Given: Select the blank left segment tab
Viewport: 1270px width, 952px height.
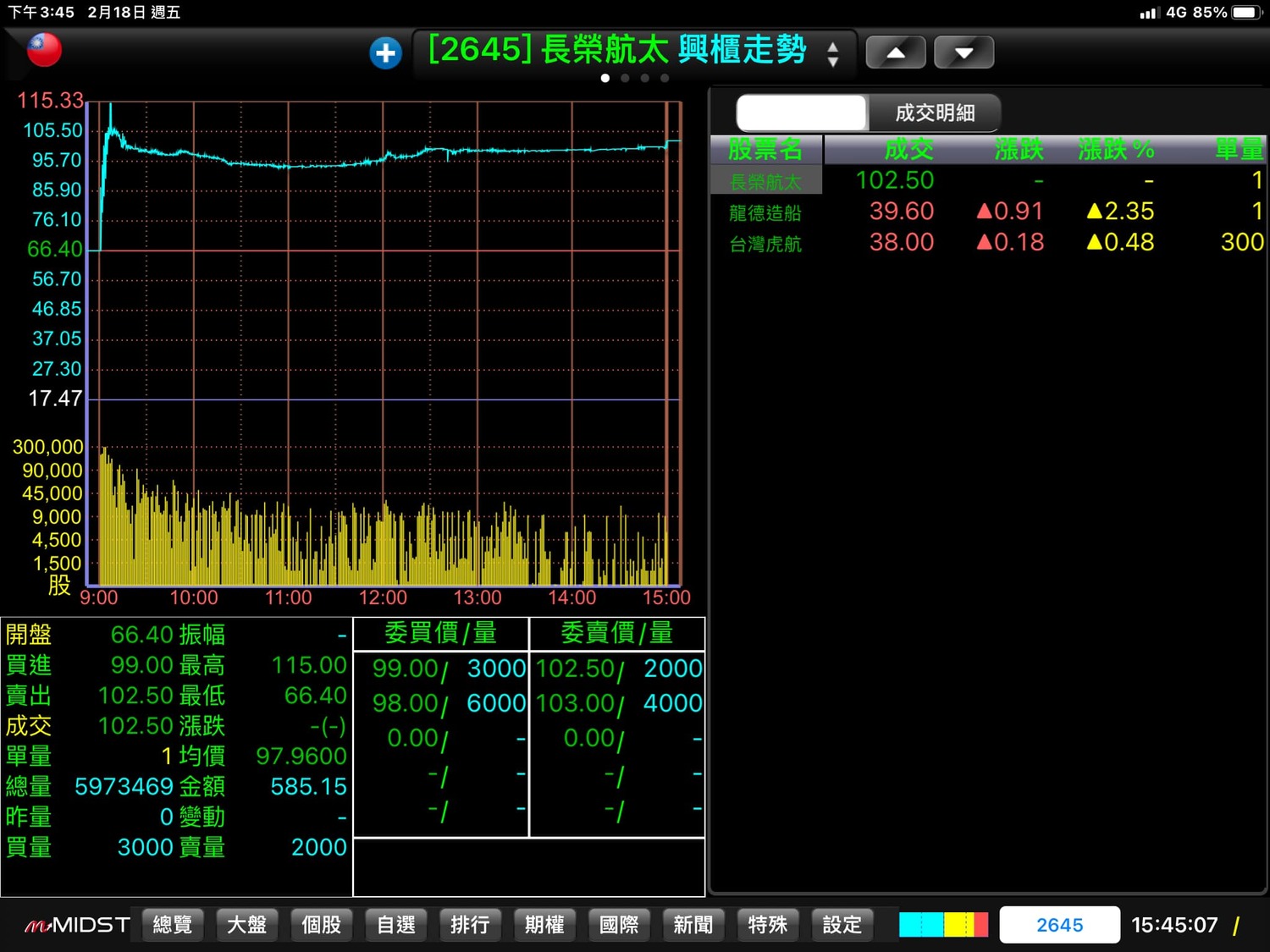Looking at the screenshot, I should pos(802,113).
